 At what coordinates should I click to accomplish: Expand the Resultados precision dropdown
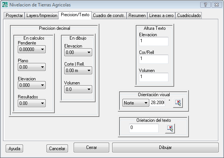32,103
